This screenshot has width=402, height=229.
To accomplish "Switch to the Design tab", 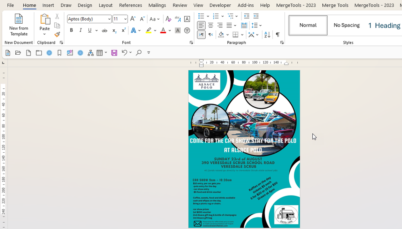I will [85, 5].
